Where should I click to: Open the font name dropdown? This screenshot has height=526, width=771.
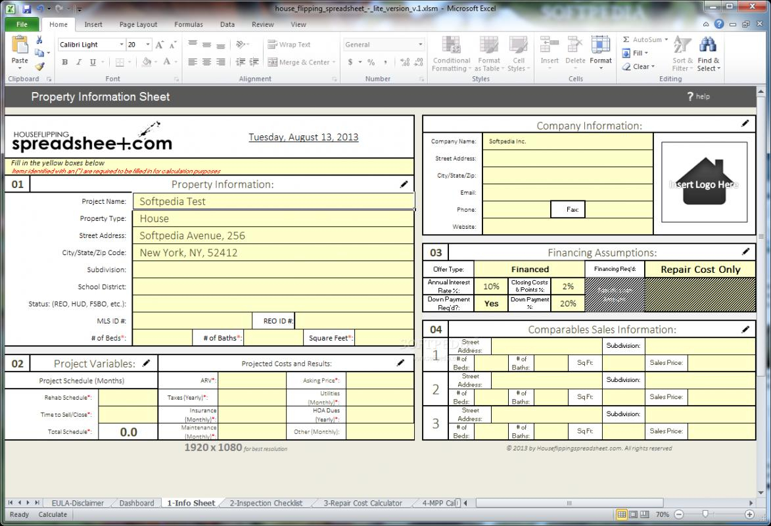point(122,45)
